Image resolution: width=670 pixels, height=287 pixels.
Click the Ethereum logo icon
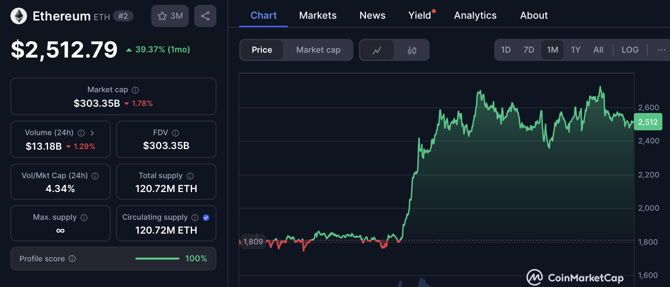tap(19, 16)
